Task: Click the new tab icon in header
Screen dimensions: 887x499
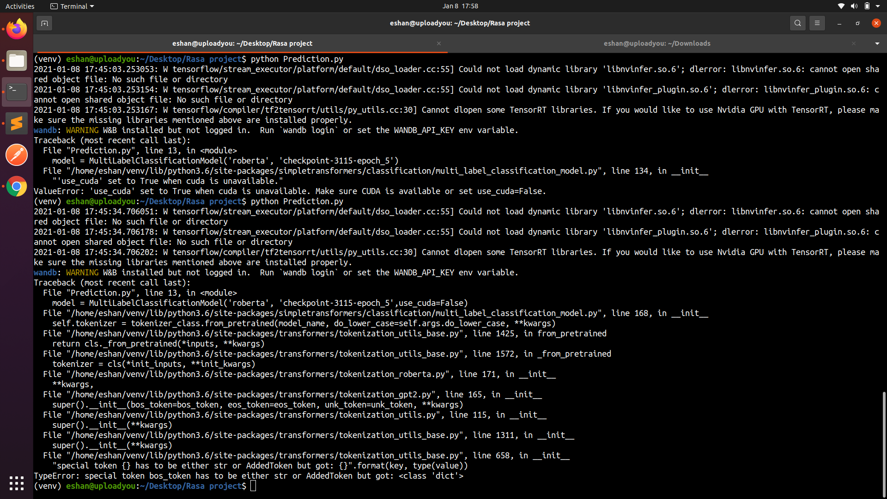Action: click(44, 23)
